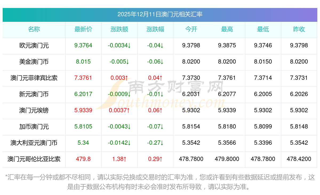Click change amount -0.0009↓
This screenshot has width=320, height=195.
click(119, 94)
